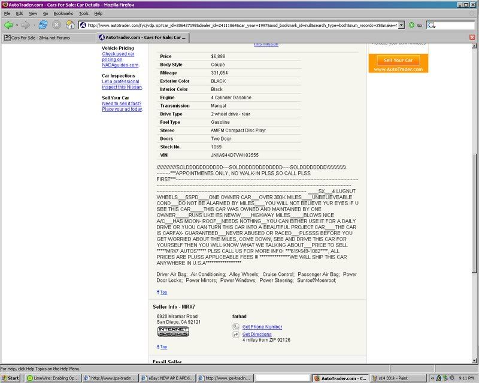Open the Back button history dropdown arrow
This screenshot has height=383, width=479.
pos(17,25)
